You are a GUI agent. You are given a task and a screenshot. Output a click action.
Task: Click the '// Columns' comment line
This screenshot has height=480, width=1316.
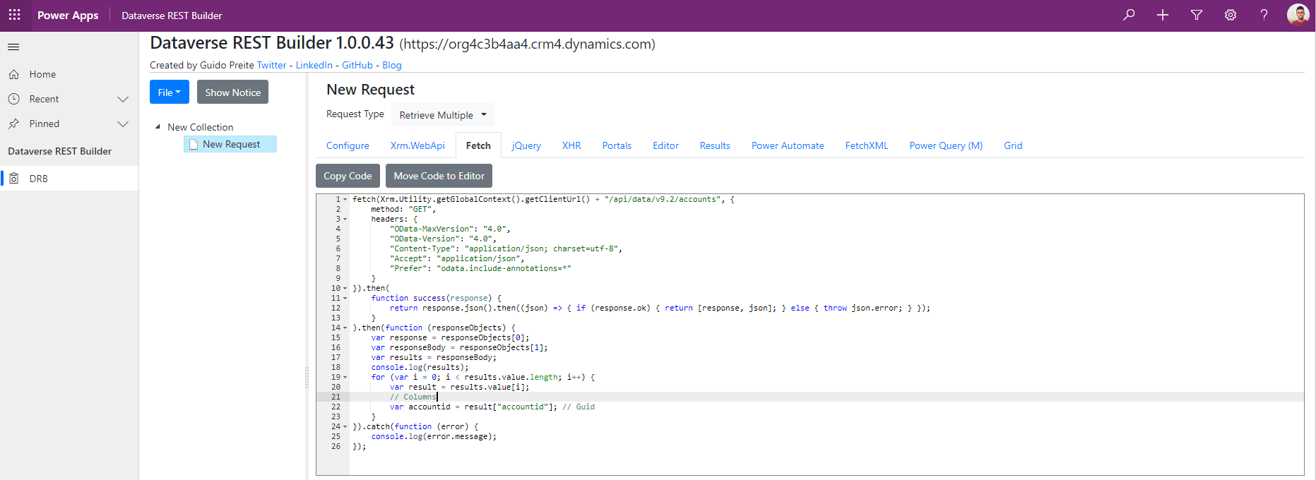(x=413, y=397)
